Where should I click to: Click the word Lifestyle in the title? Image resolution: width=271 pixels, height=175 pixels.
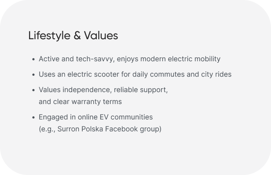point(49,36)
